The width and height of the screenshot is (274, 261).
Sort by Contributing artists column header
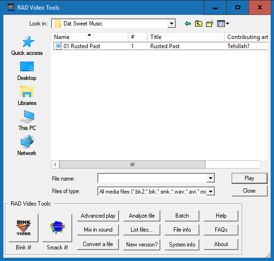246,37
